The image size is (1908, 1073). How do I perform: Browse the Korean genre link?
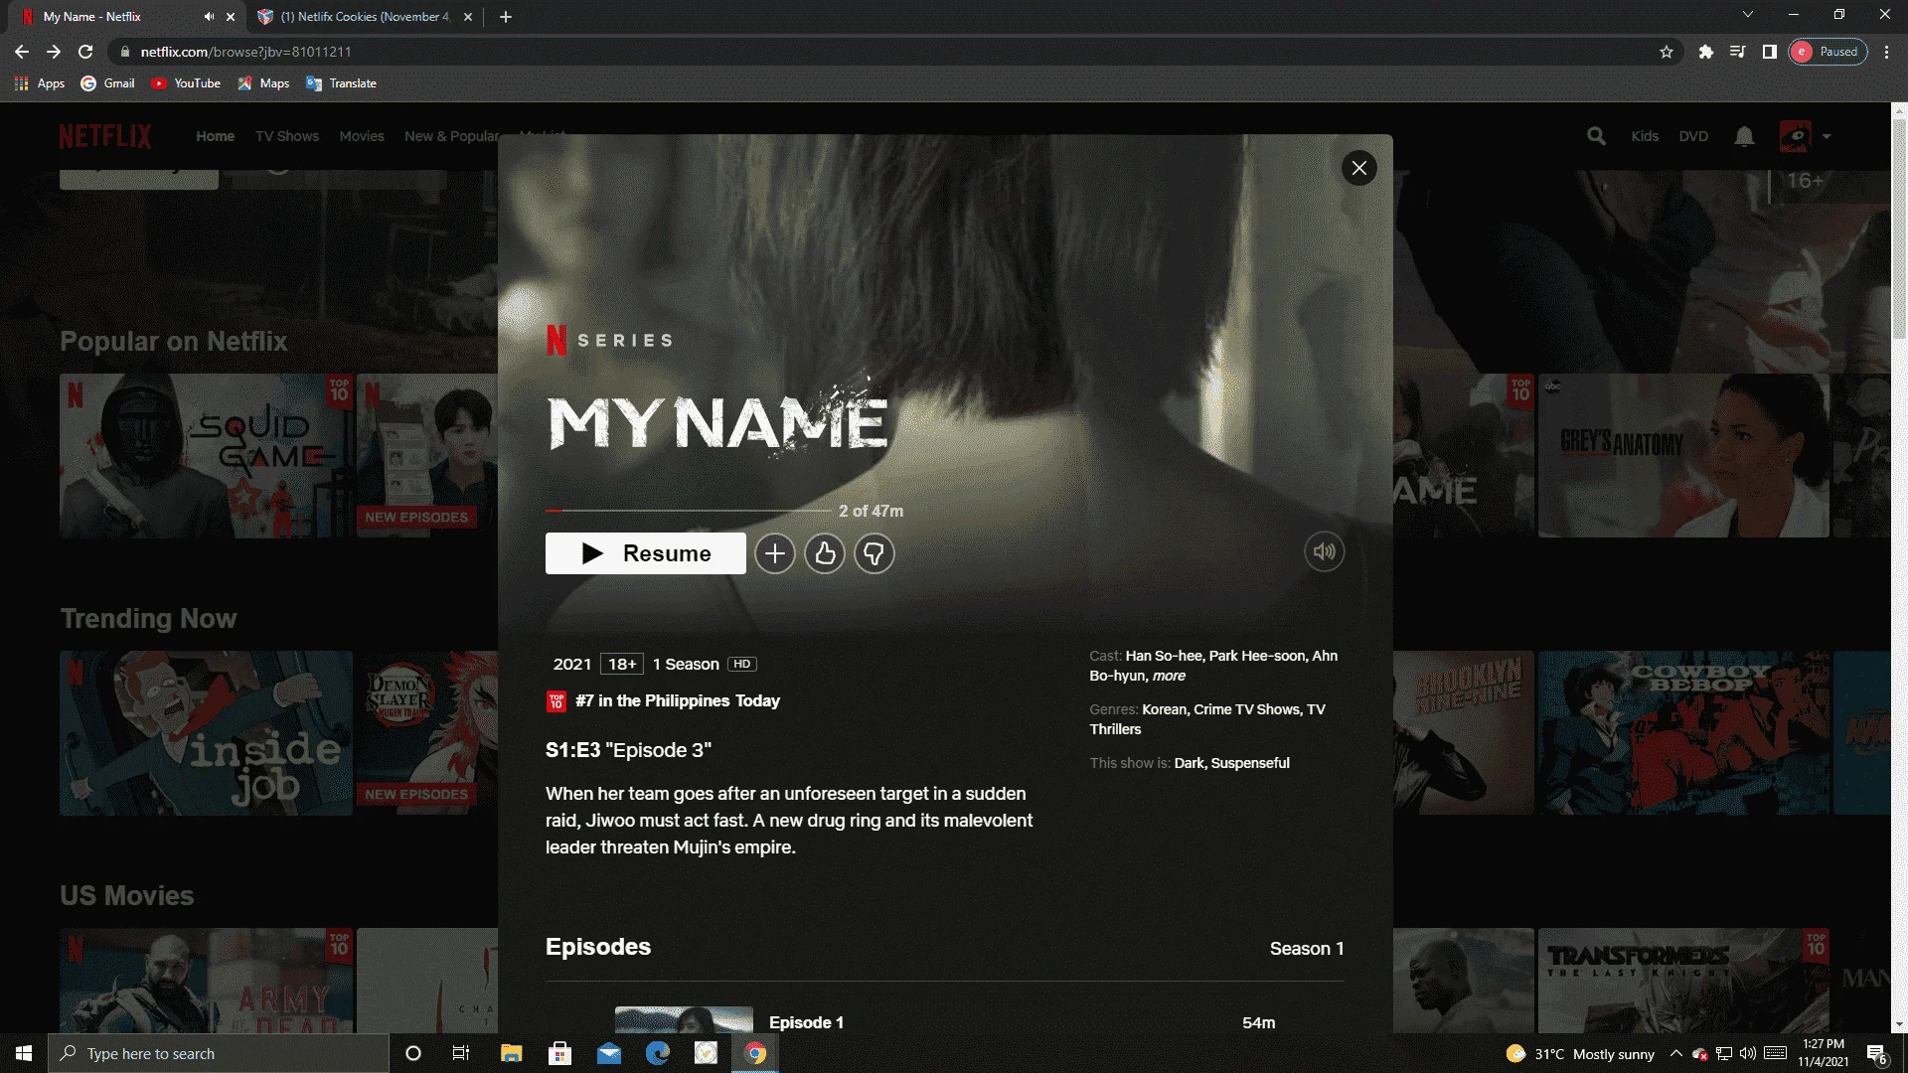pyautogui.click(x=1164, y=709)
